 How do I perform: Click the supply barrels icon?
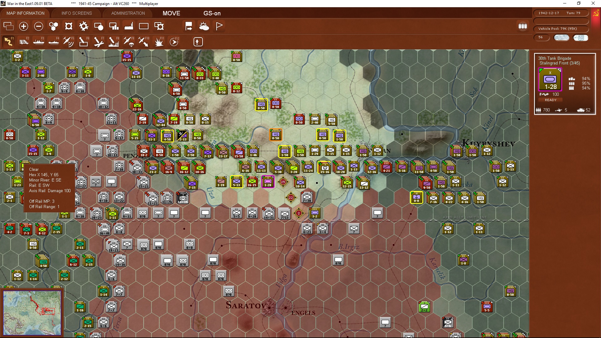pos(522,26)
